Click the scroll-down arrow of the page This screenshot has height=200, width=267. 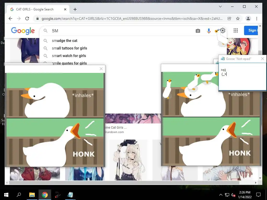[x=260, y=178]
